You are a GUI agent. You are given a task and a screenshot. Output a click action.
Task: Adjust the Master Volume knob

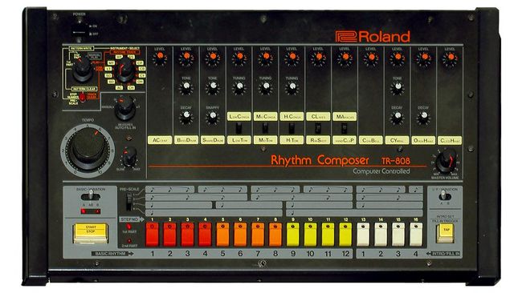click(446, 161)
